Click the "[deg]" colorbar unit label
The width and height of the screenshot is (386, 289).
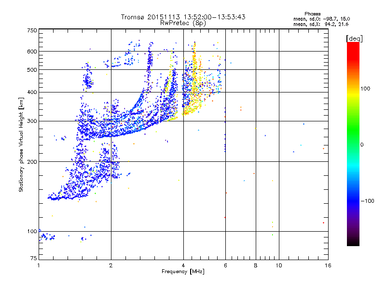pyautogui.click(x=354, y=39)
